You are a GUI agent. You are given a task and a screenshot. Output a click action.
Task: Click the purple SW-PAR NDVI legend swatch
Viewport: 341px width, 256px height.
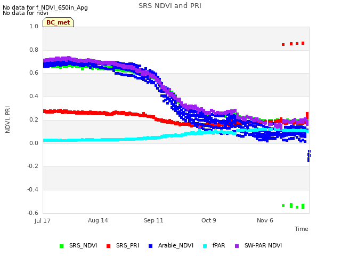[x=237, y=246]
